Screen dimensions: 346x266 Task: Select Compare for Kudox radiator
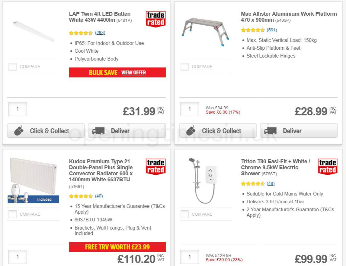(12, 214)
